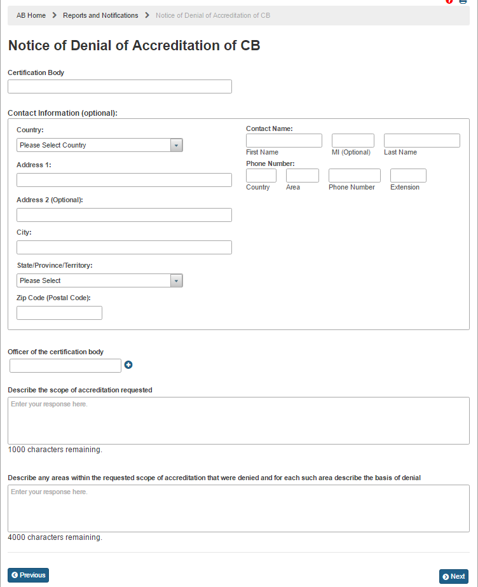Click the scope of accreditation requested textarea
Screen dimensions: 478x587
pos(238,420)
